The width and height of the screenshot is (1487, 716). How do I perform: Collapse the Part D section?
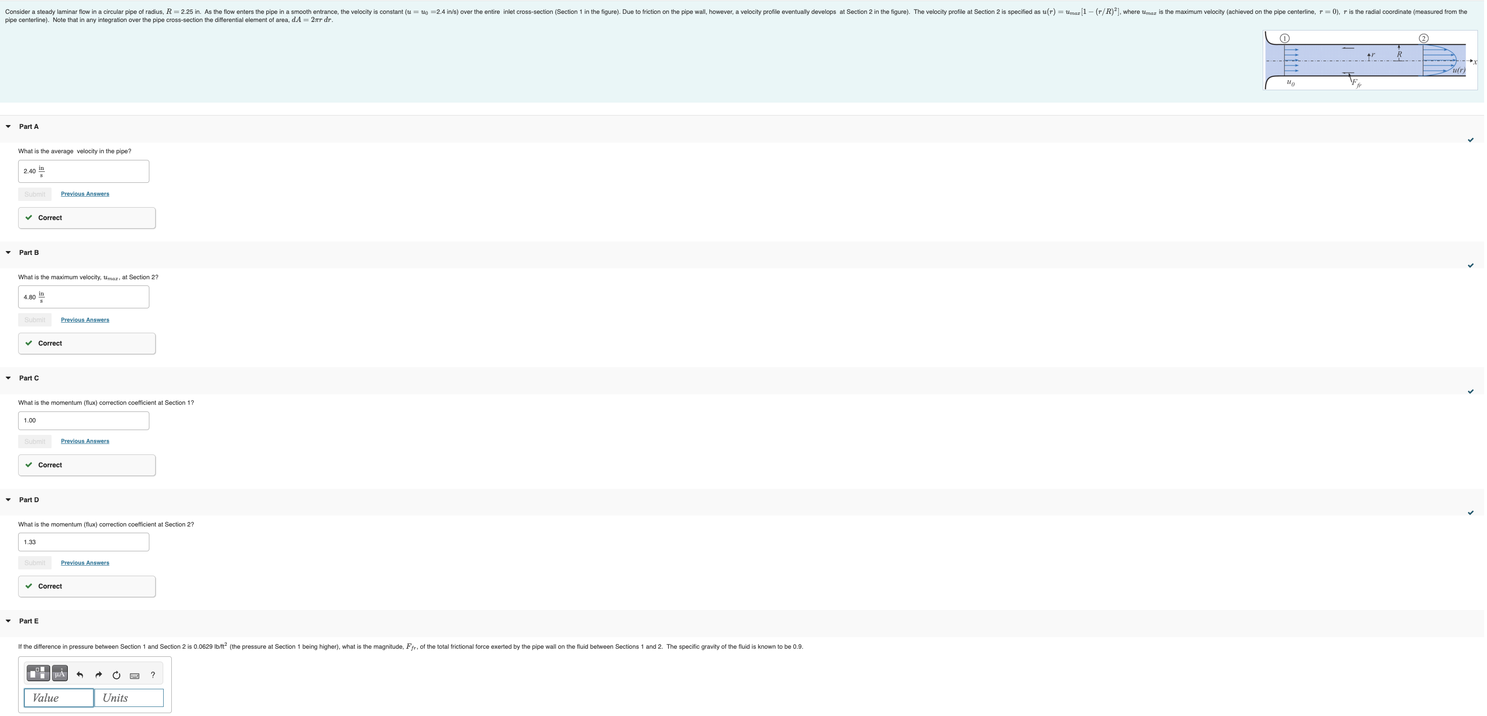(8, 500)
